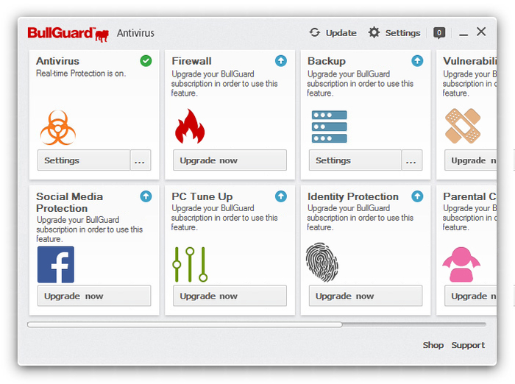Click the fingerprint Identity Protection icon

click(323, 263)
